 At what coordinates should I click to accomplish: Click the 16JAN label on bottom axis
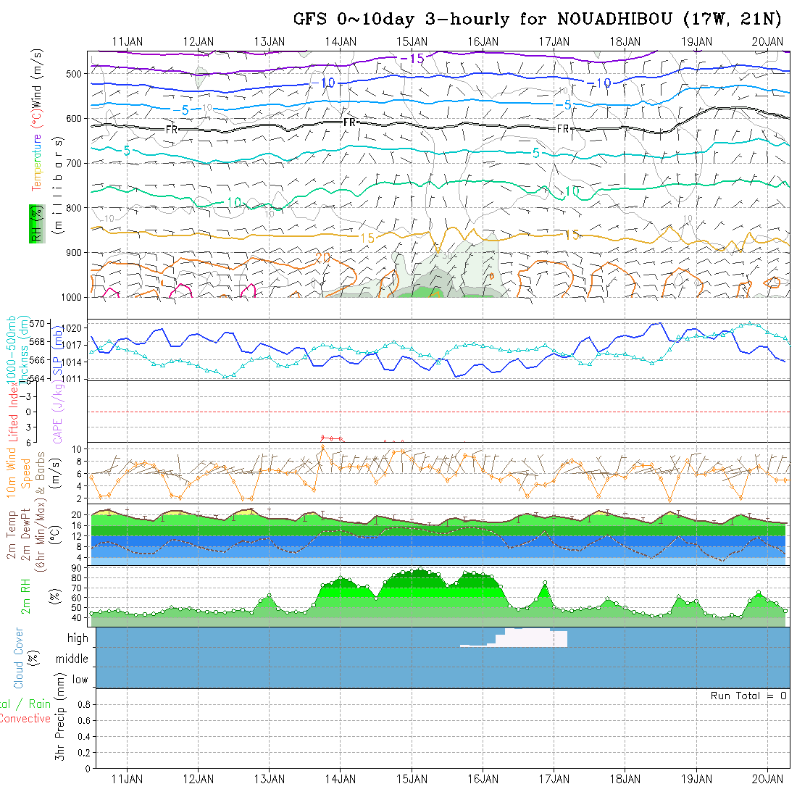[483, 779]
